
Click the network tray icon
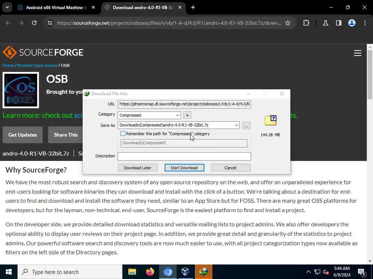pos(317,272)
